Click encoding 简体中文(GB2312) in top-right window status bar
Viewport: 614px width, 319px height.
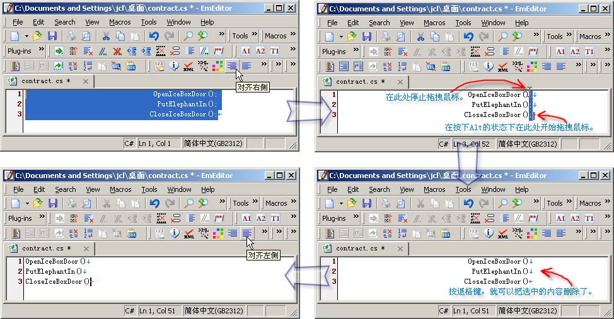[x=528, y=144]
